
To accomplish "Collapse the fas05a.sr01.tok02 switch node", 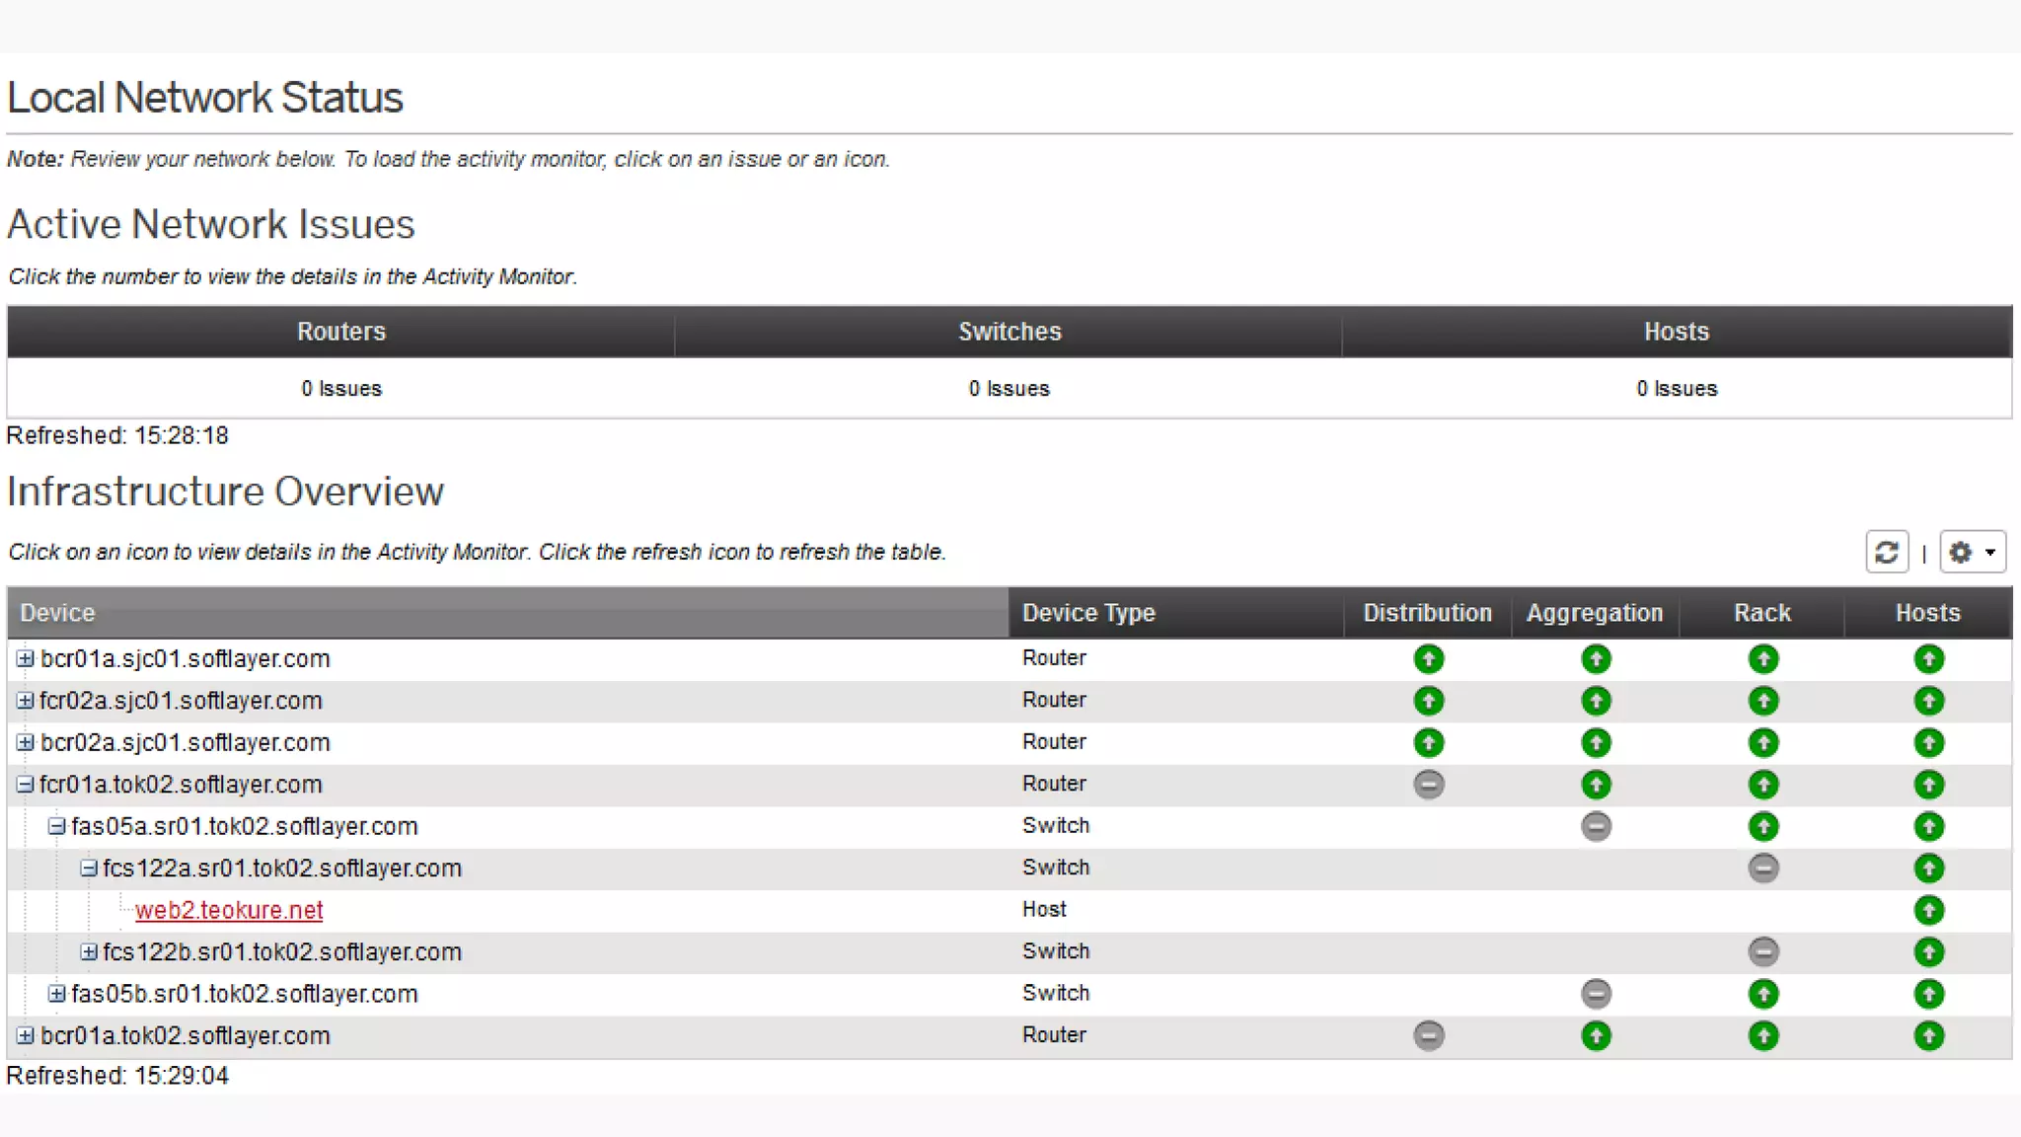I will (x=57, y=826).
